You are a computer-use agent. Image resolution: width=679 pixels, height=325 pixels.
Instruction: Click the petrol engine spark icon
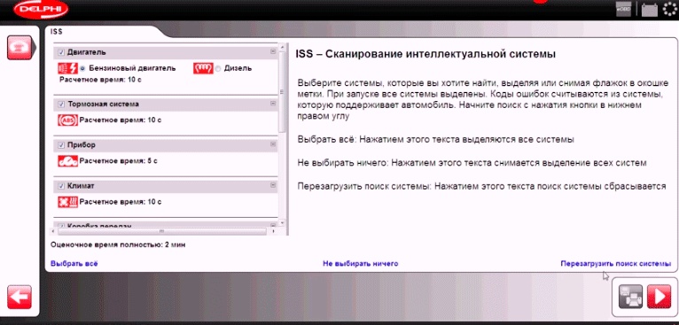[x=67, y=68]
